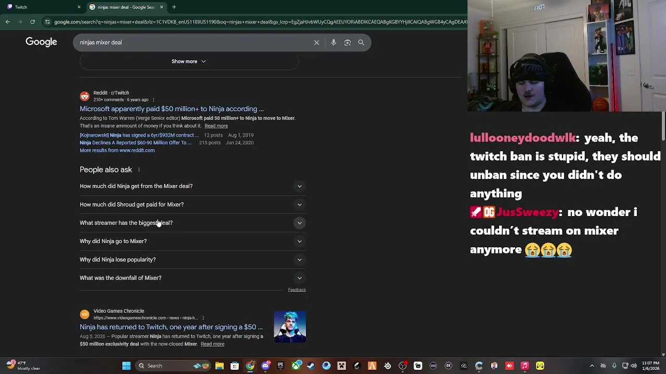Click the microphone tray icon

(614, 366)
